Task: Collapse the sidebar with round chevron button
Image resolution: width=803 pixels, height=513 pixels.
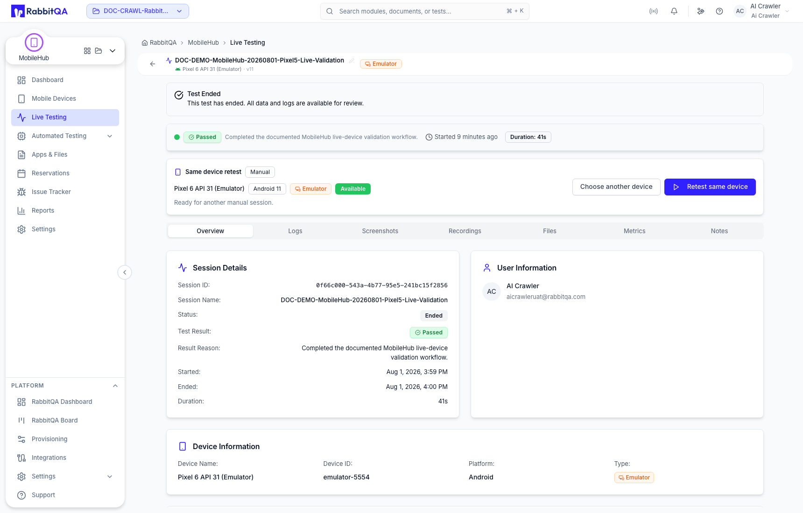Action: click(x=125, y=272)
